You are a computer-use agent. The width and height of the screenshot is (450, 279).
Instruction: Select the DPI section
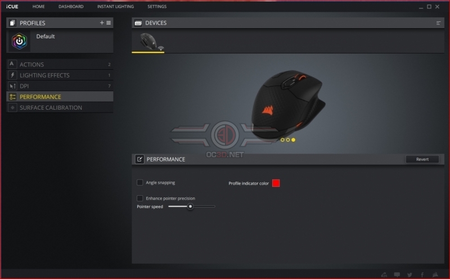(x=60, y=86)
